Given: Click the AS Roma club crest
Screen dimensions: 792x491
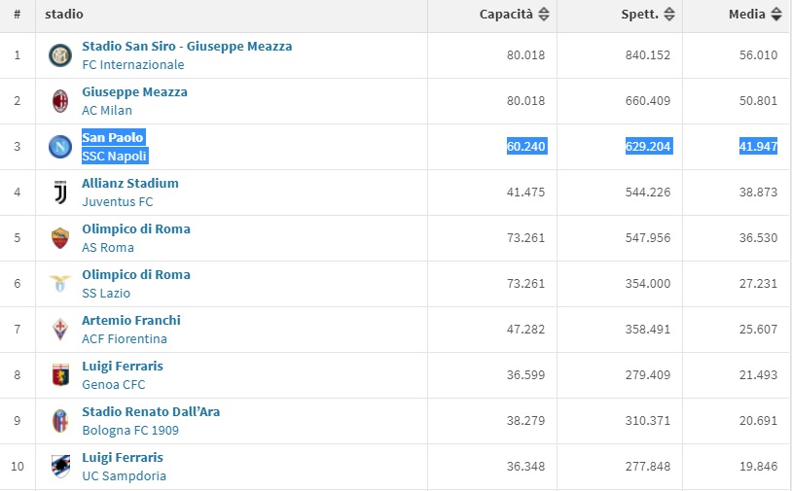Looking at the screenshot, I should (60, 238).
